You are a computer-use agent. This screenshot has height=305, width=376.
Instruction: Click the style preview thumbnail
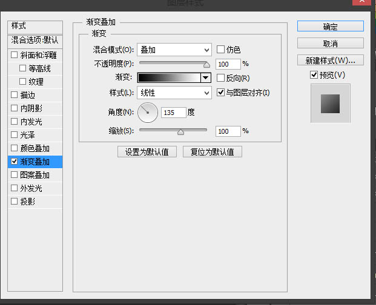tap(330, 103)
